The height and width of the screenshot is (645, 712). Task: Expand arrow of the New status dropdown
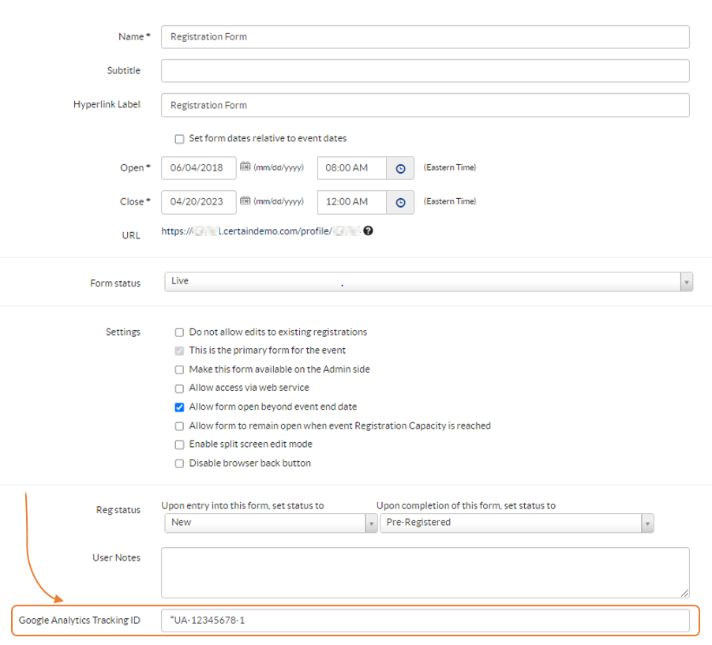click(371, 523)
